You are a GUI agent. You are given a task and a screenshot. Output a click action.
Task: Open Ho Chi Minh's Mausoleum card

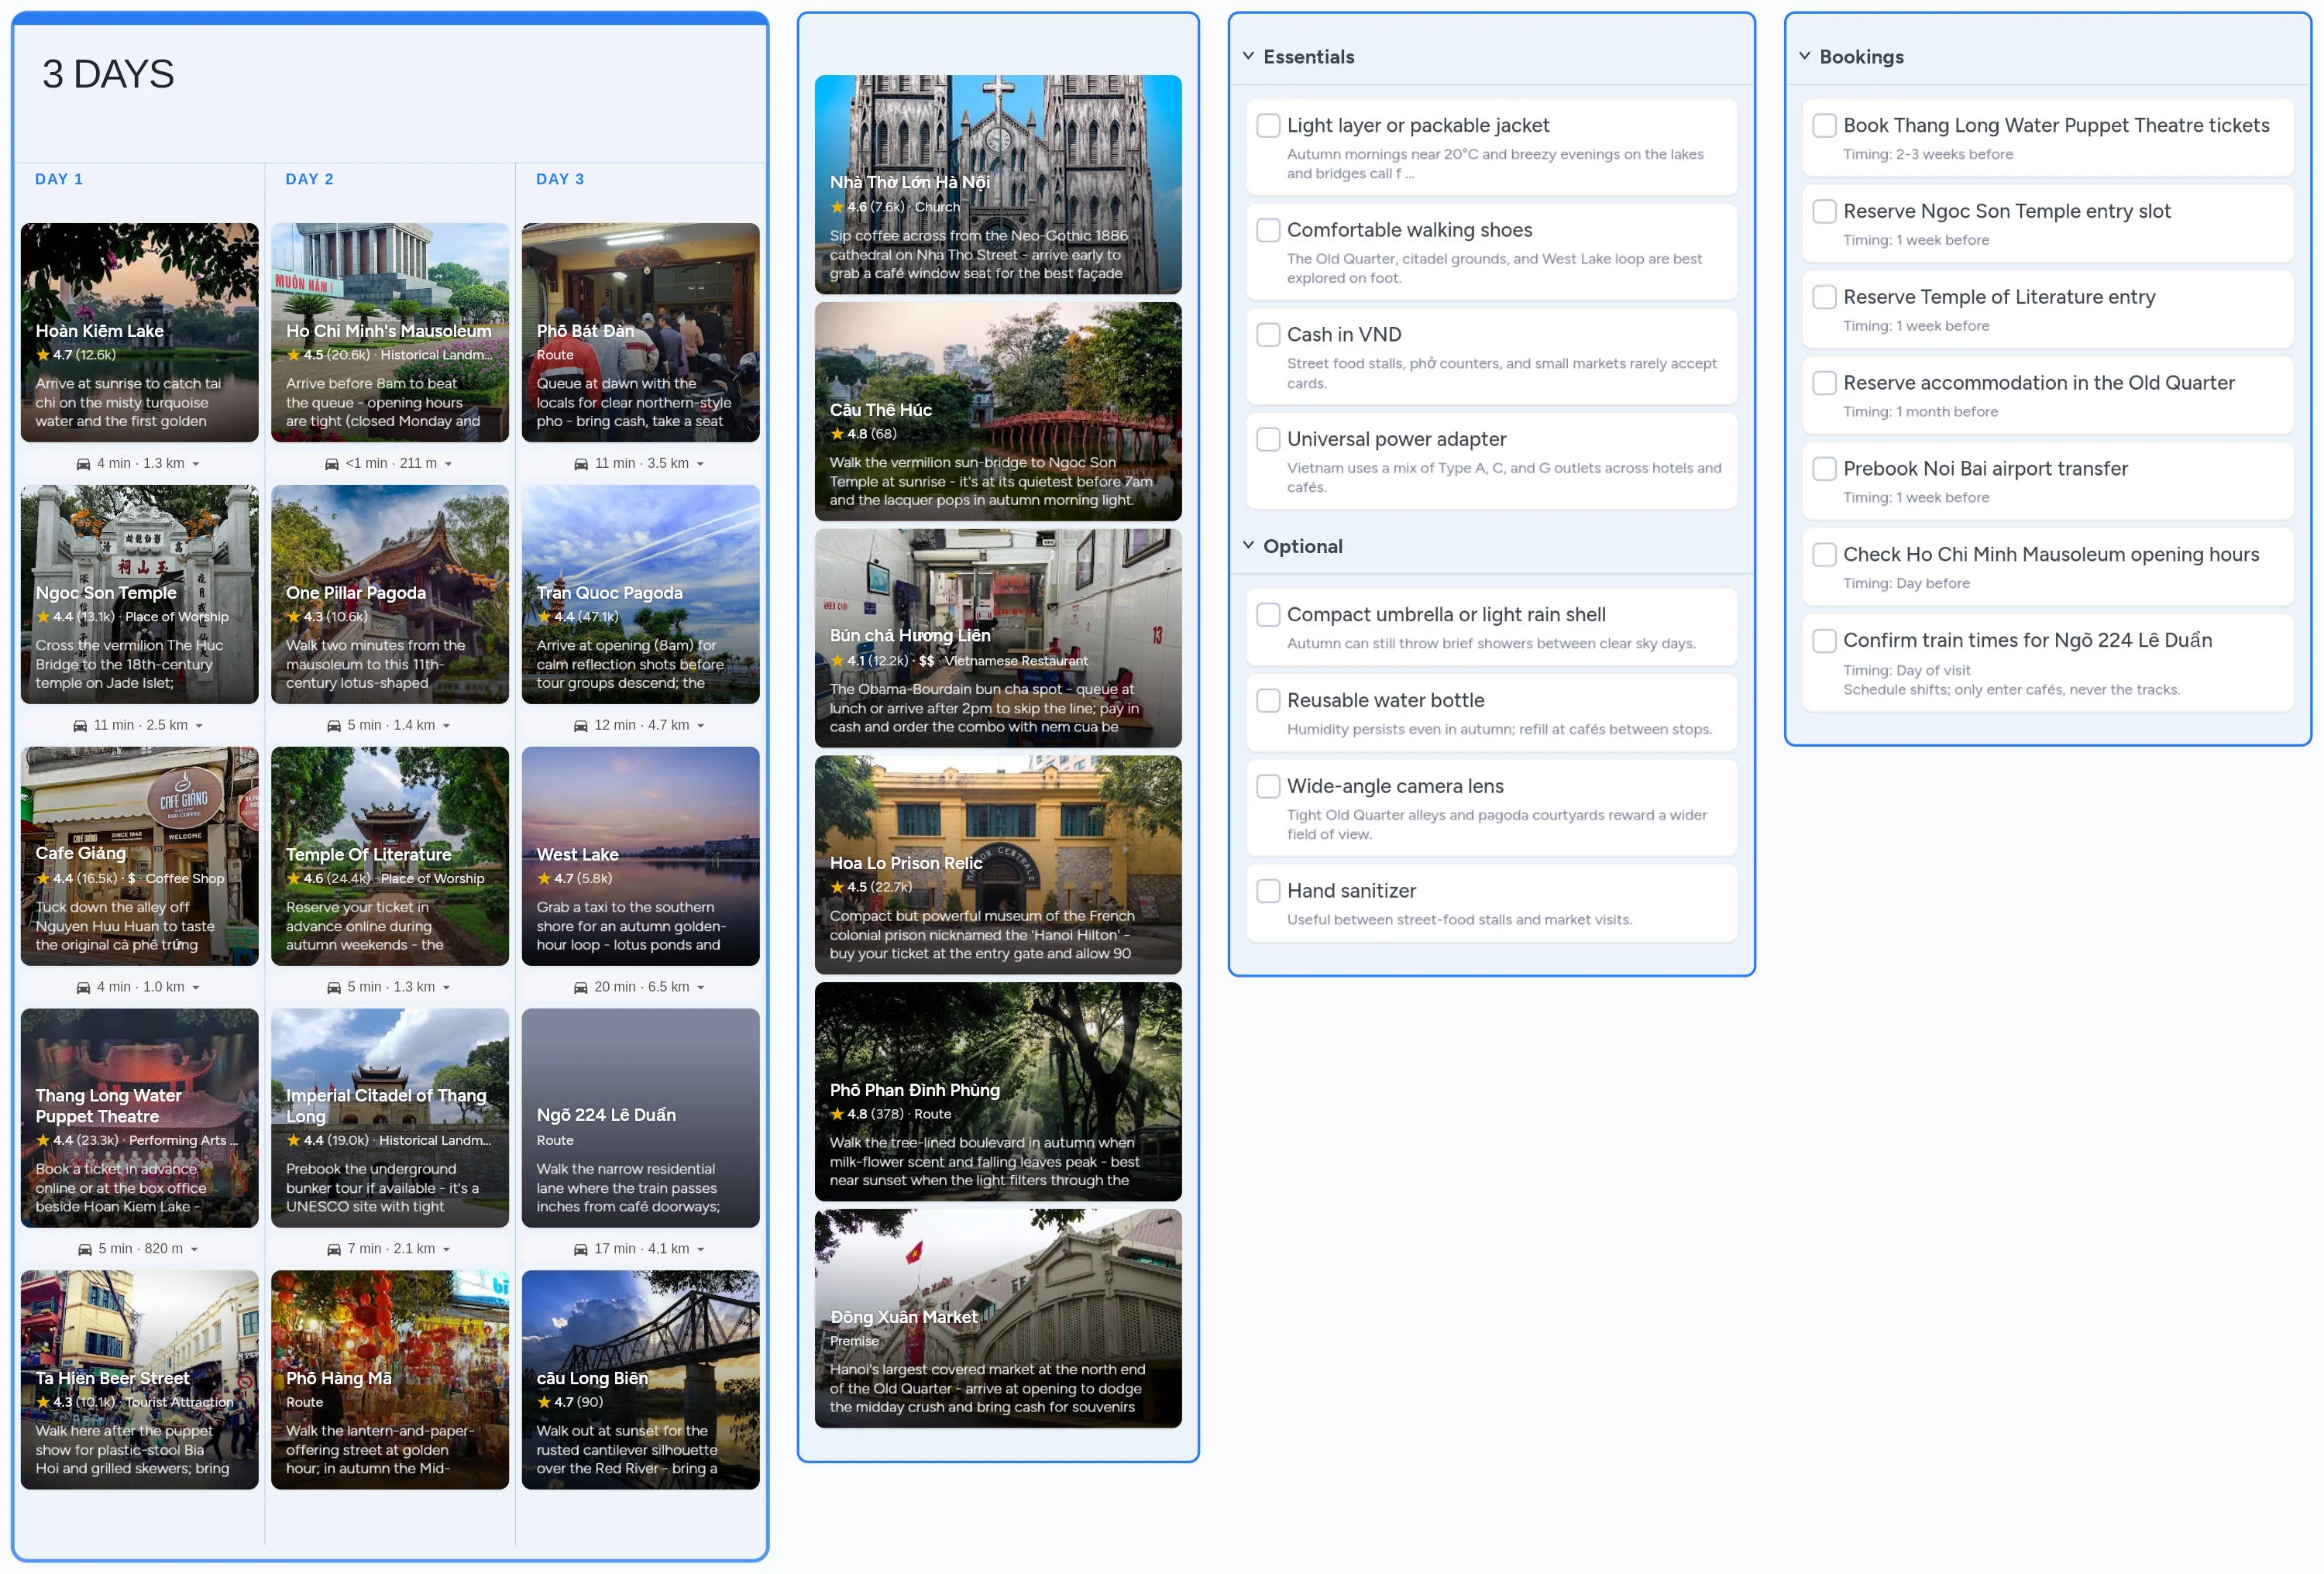[390, 333]
